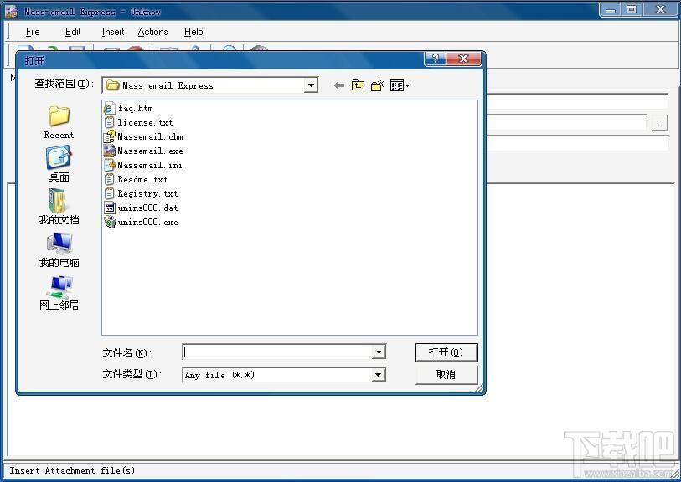Click the unins000.dat file icon
Image resolution: width=681 pixels, height=482 pixels.
point(110,208)
